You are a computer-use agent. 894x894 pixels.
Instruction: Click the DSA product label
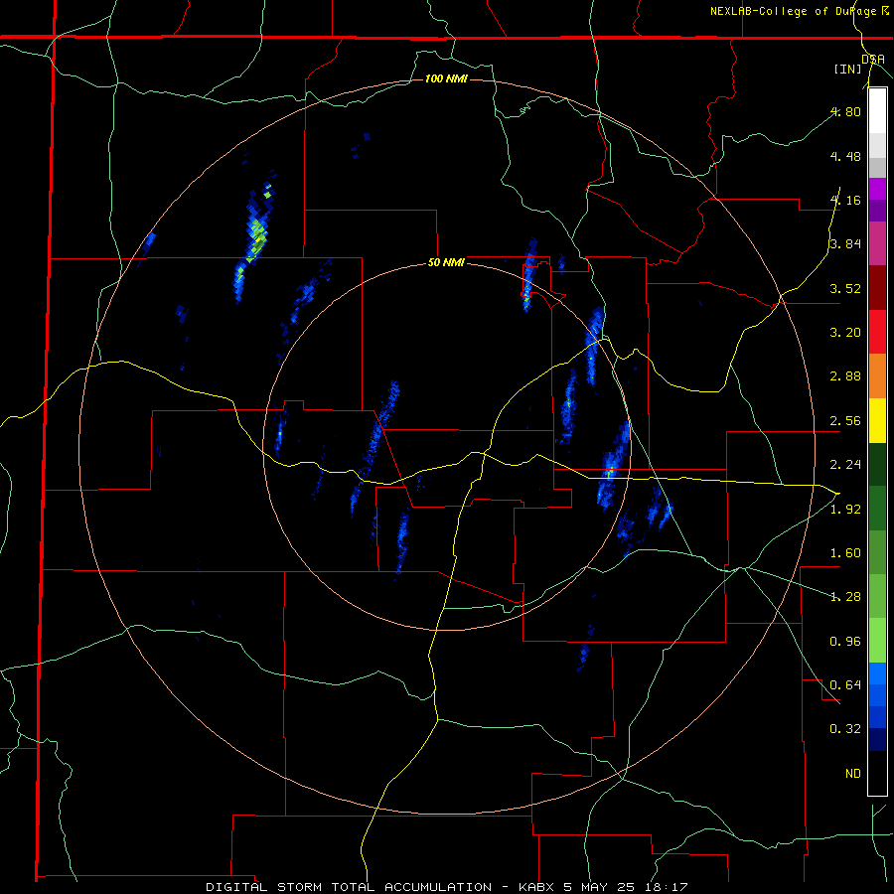pos(872,59)
